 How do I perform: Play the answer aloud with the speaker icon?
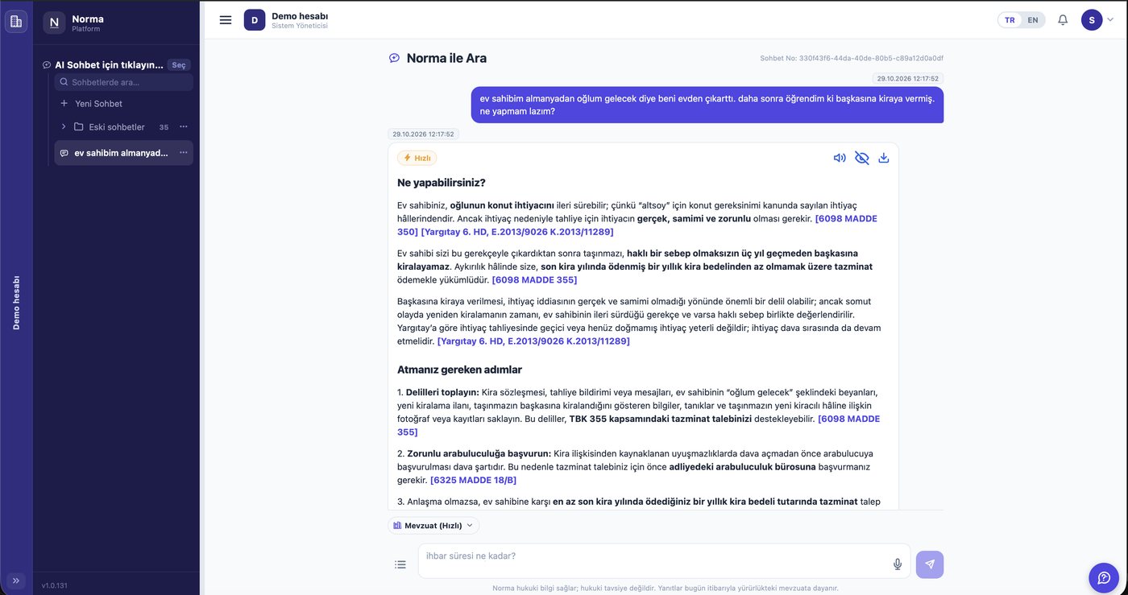840,158
